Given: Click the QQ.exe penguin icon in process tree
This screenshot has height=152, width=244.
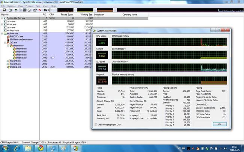Looking at the screenshot, I should [8, 43].
